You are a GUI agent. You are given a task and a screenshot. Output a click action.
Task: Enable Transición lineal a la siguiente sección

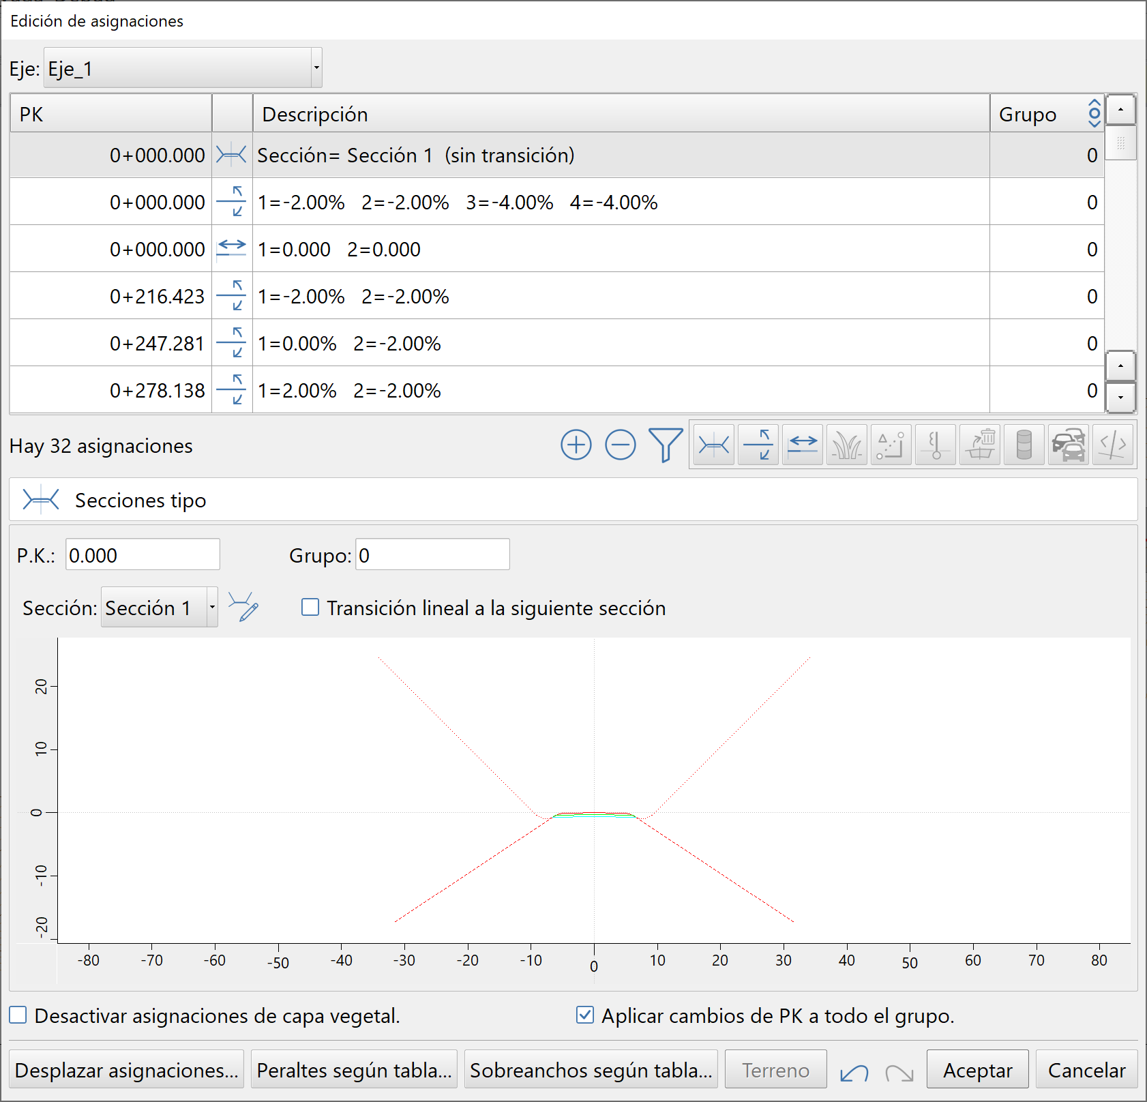(x=310, y=607)
